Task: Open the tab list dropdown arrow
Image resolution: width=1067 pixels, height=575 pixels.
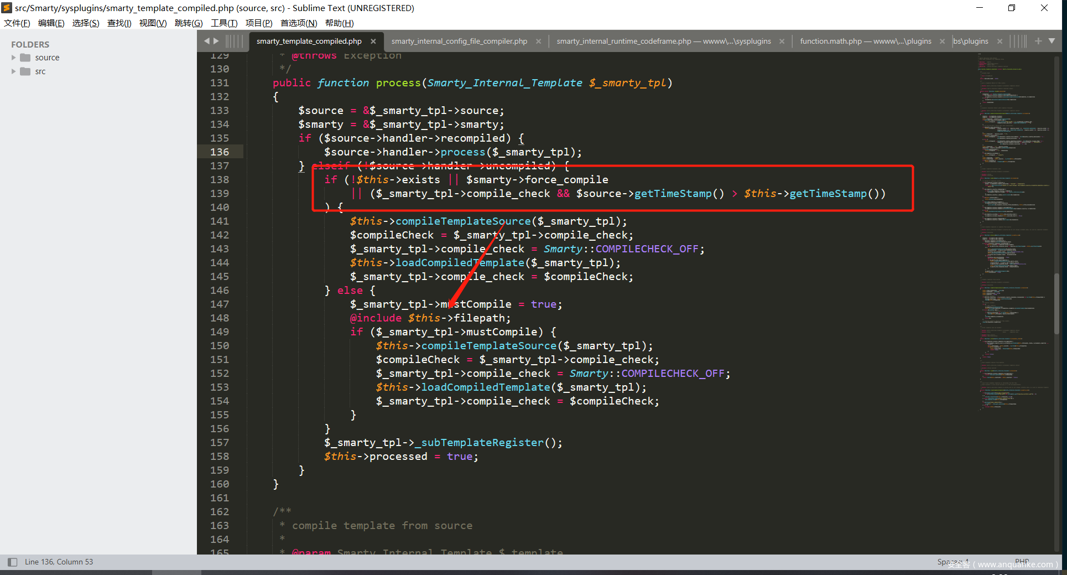Action: (x=1052, y=41)
